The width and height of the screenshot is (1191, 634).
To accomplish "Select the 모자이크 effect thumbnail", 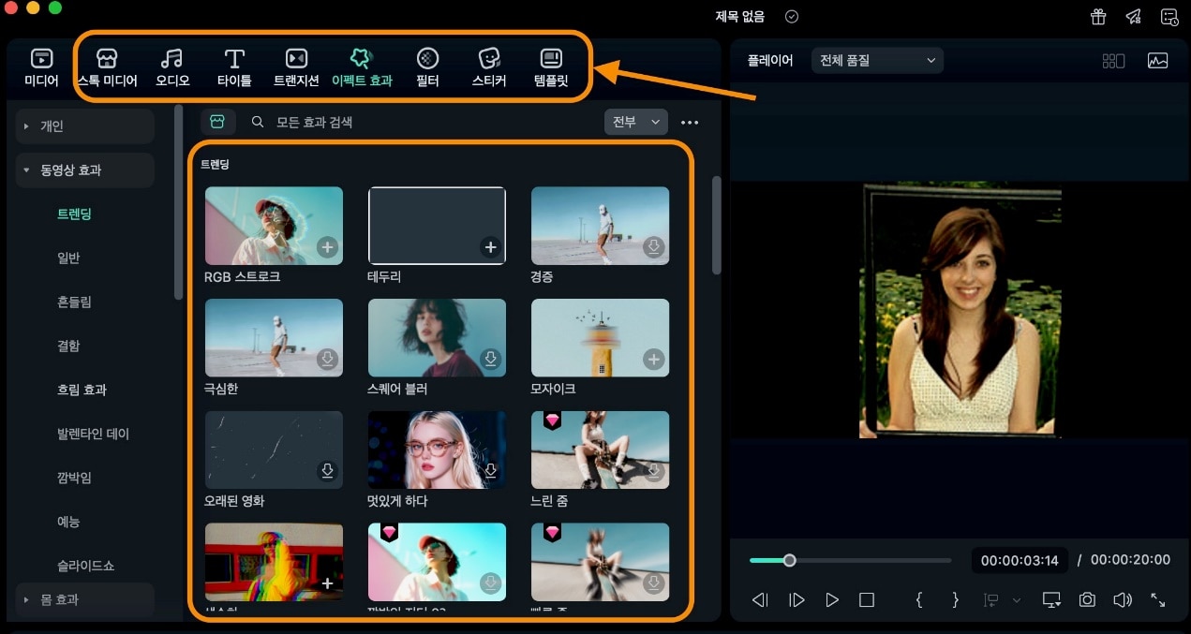I will click(x=600, y=338).
